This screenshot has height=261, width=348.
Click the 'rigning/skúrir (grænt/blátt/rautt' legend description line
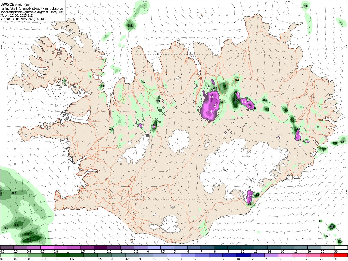tap(32, 8)
